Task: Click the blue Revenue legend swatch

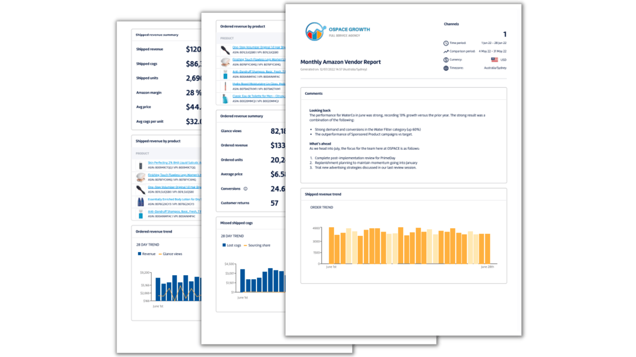Action: tap(139, 254)
